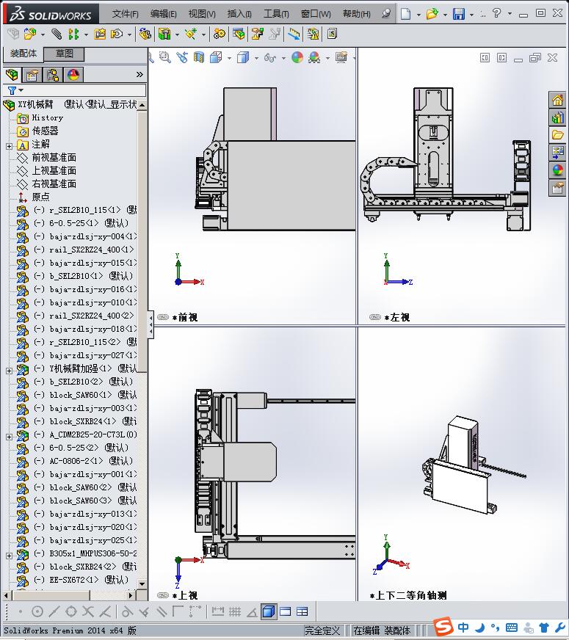Viewport: 569px width, 640px height.
Task: Toggle the shaded 3D cube view button
Action: click(268, 611)
